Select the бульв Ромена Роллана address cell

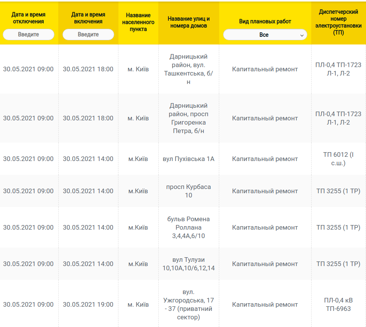tap(189, 227)
